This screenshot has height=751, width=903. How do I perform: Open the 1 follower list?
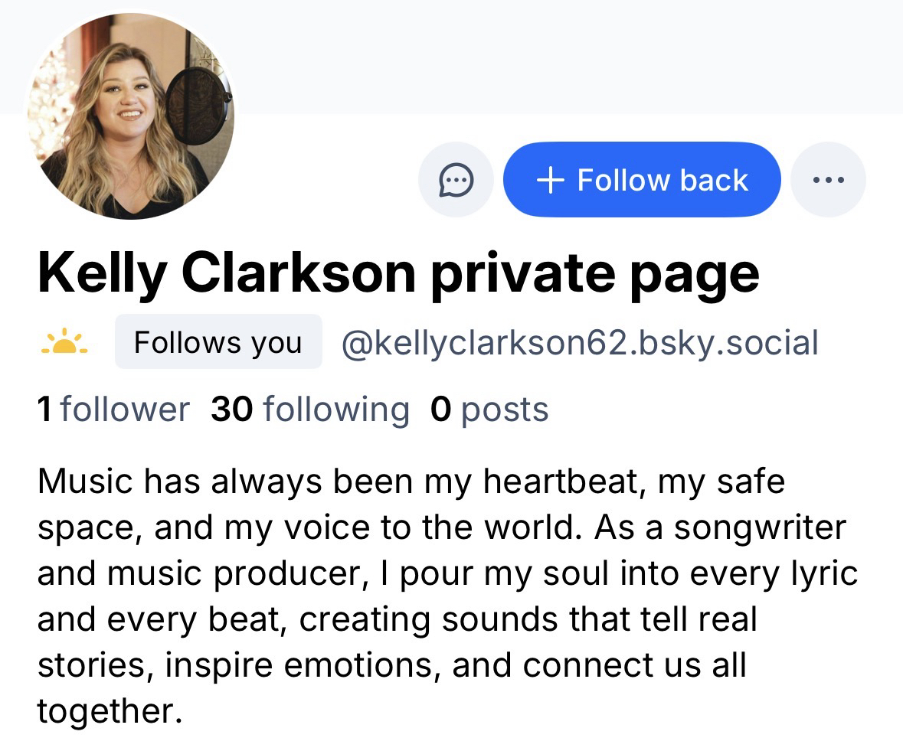click(x=113, y=409)
